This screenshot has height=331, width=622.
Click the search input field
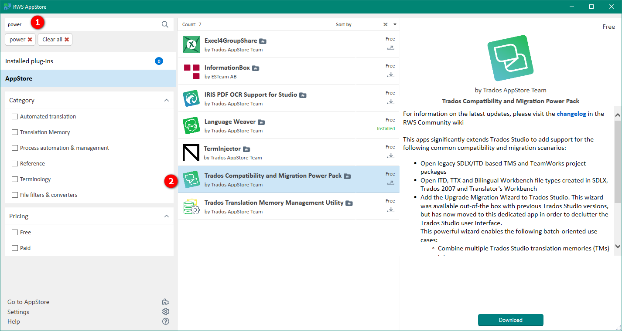83,24
